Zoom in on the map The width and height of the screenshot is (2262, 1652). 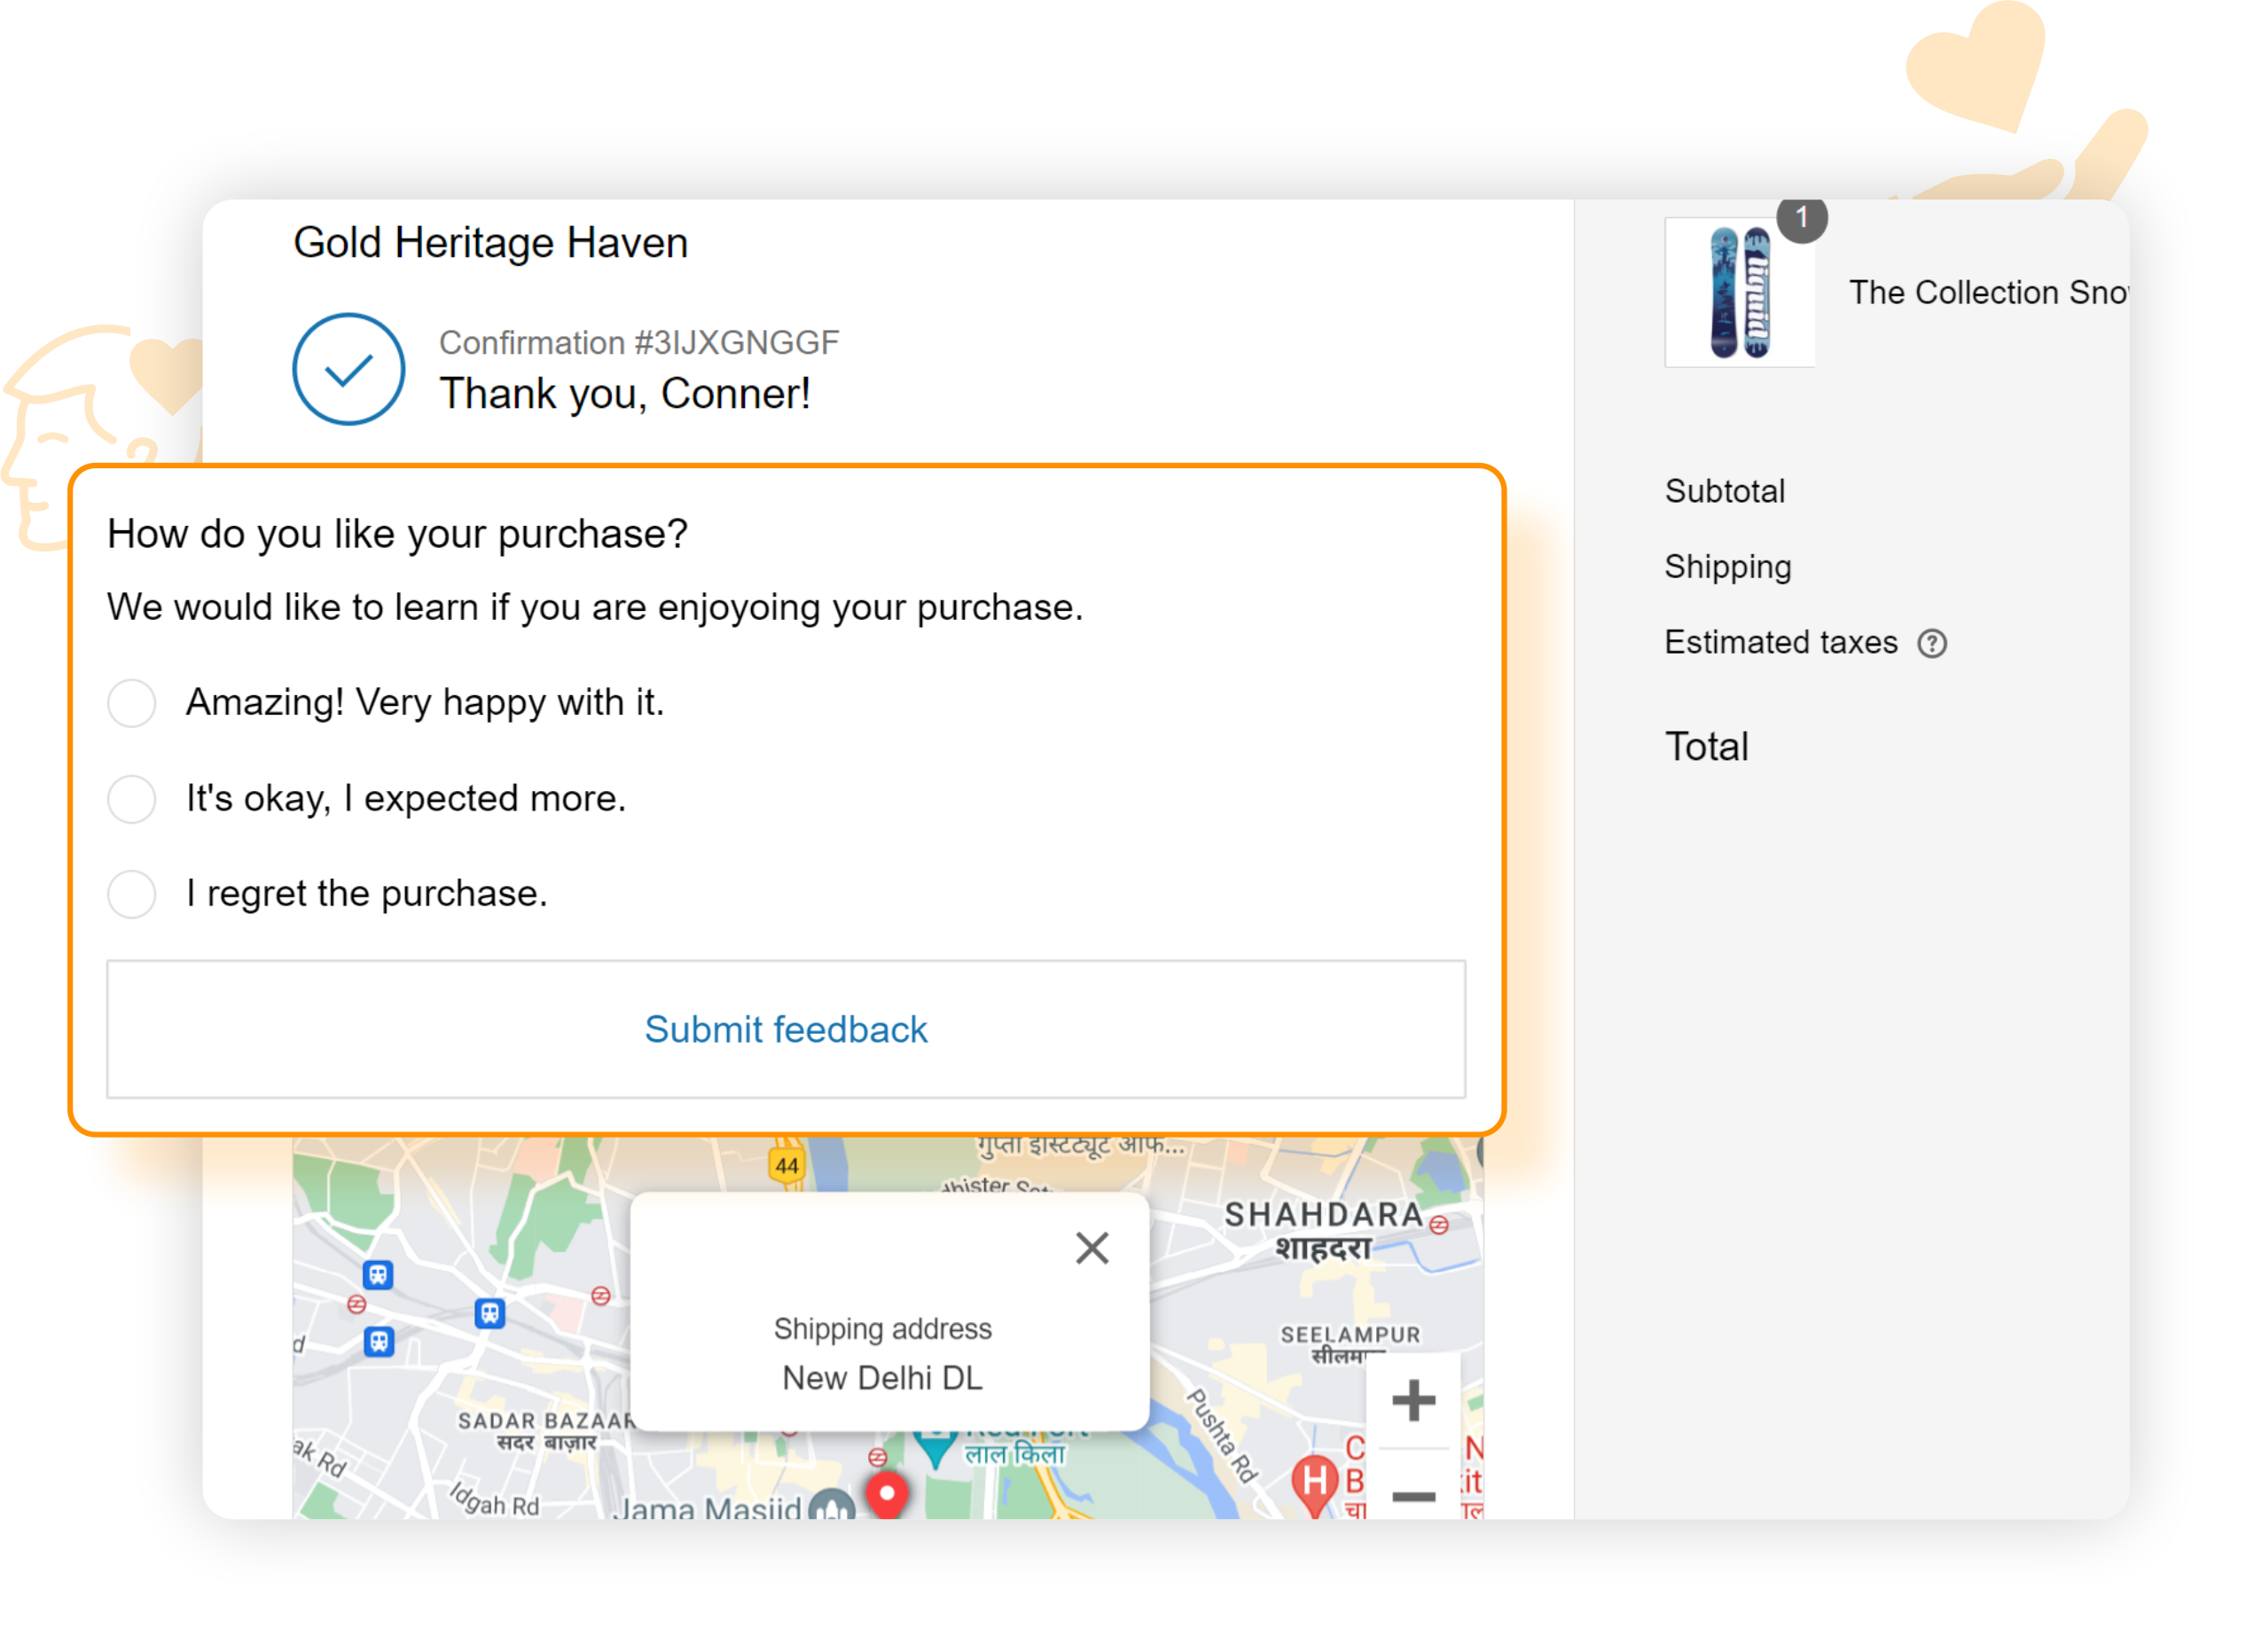[x=1413, y=1401]
